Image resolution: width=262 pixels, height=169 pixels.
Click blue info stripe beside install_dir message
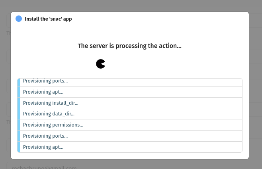(x=19, y=103)
